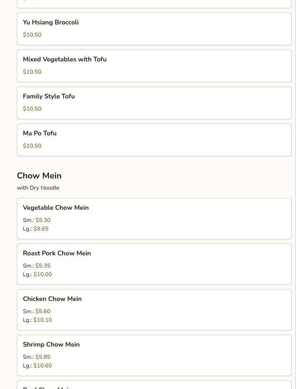The height and width of the screenshot is (389, 303).
Task: Click the Chow Mein section heading
Action: [39, 176]
